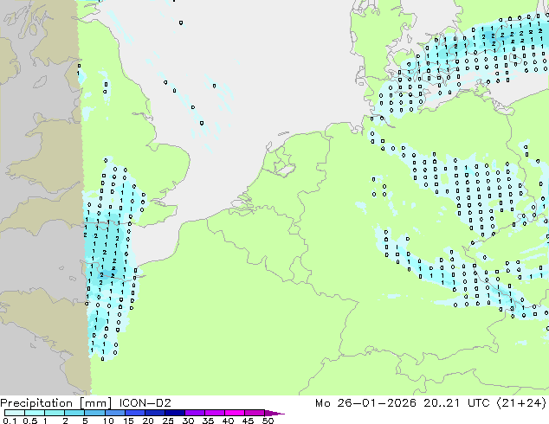
Task: Click the 25–30 mm dark blue swatch
Action: pyautogui.click(x=175, y=413)
